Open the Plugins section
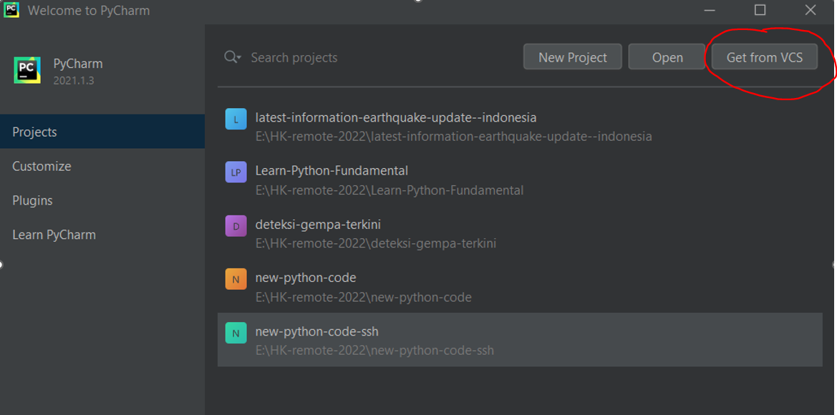The width and height of the screenshot is (837, 415). click(32, 200)
